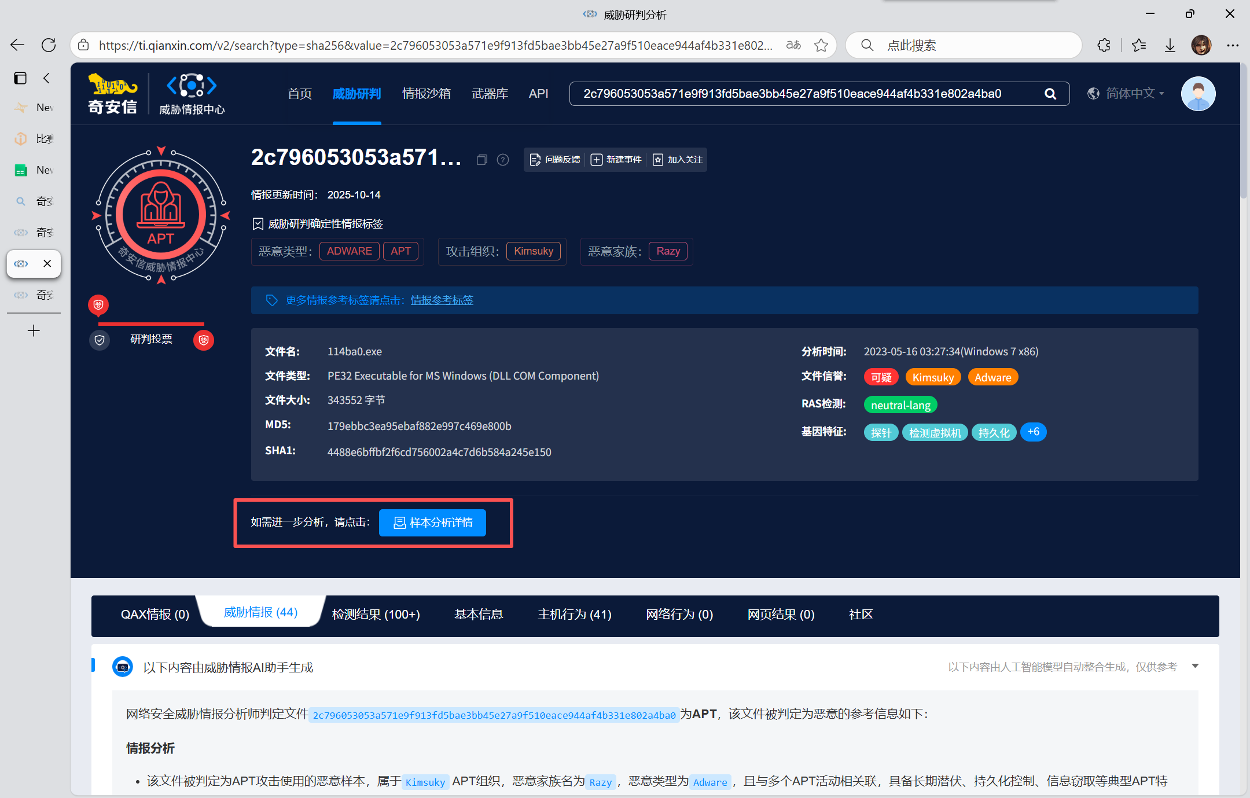Collapse the AI-generated content section arrow

click(x=1195, y=666)
